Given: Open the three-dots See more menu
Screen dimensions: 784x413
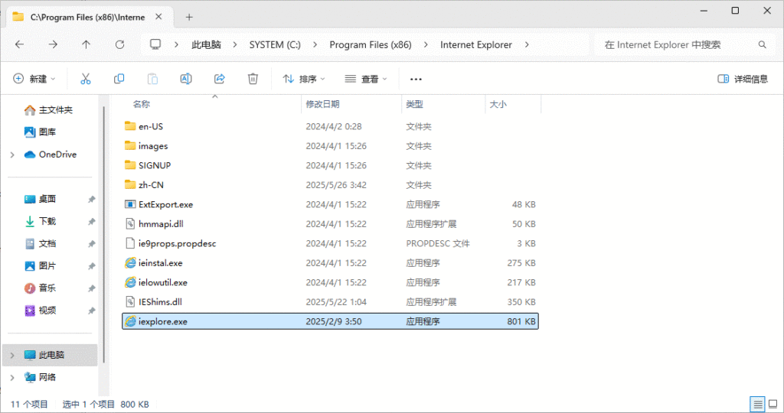Looking at the screenshot, I should (416, 79).
